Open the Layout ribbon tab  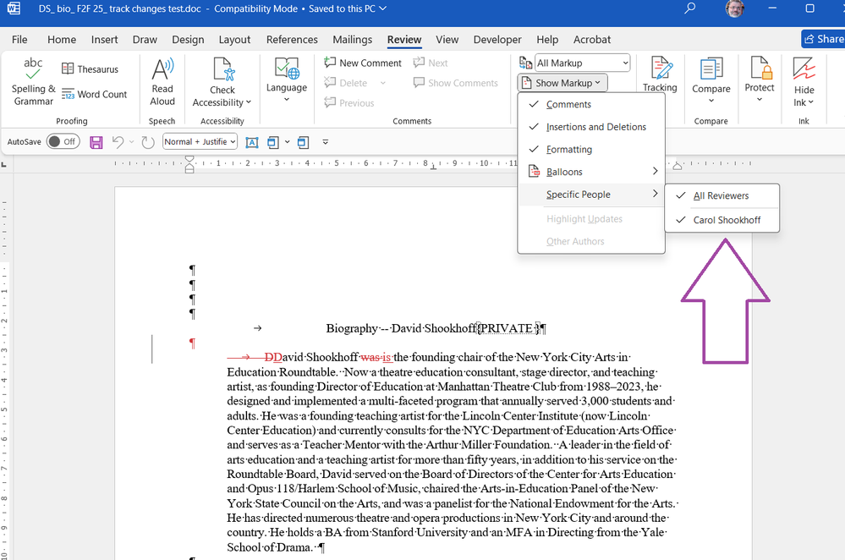click(x=234, y=40)
